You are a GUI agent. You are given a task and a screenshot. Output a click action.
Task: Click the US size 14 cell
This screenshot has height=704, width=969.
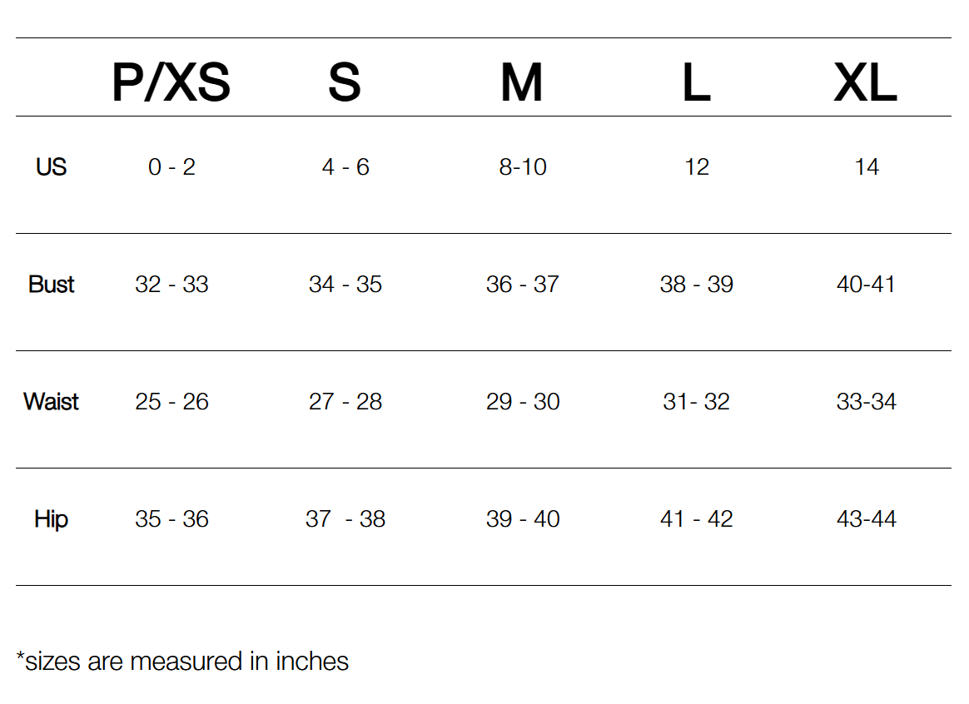point(867,167)
